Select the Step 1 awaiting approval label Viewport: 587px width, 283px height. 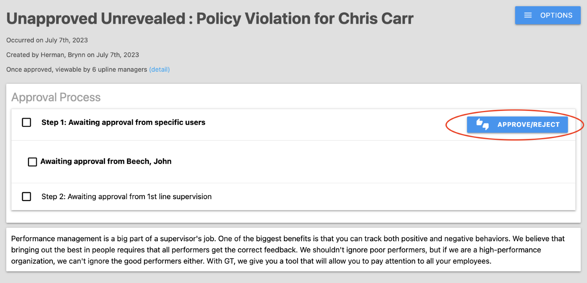click(123, 123)
